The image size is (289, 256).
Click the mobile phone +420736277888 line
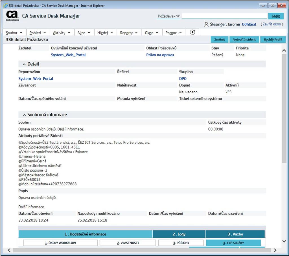(x=47, y=184)
